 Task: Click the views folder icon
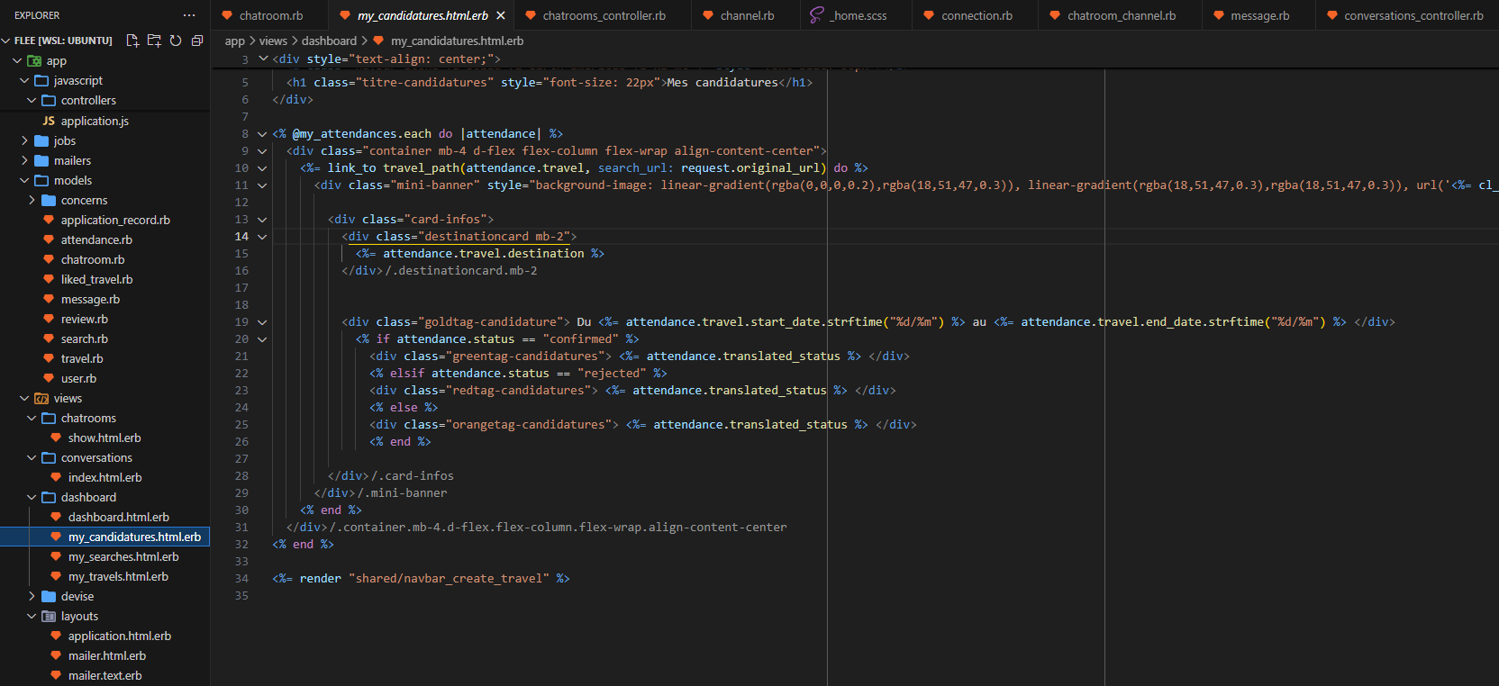click(41, 398)
